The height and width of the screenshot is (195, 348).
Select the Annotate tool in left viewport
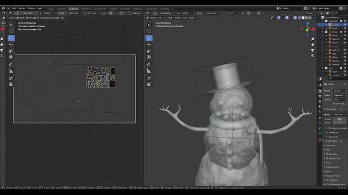click(11, 64)
